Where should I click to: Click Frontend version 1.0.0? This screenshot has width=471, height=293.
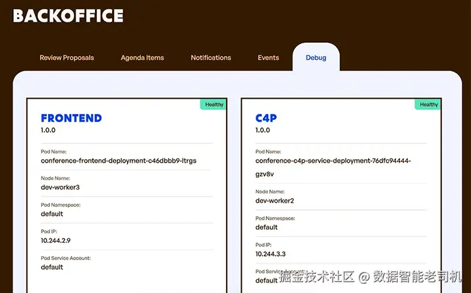click(48, 130)
